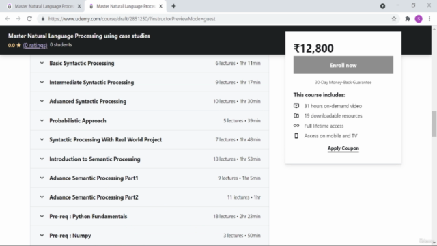Go back to previous page
437x246 pixels.
8,19
